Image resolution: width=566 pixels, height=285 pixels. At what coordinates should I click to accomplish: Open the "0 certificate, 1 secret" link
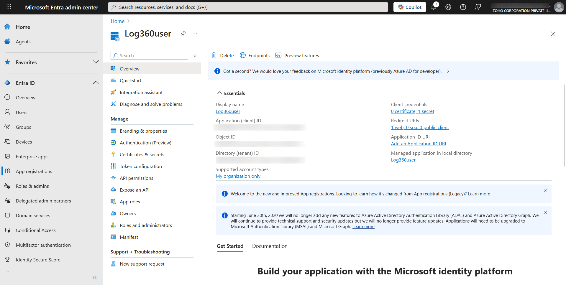[412, 111]
